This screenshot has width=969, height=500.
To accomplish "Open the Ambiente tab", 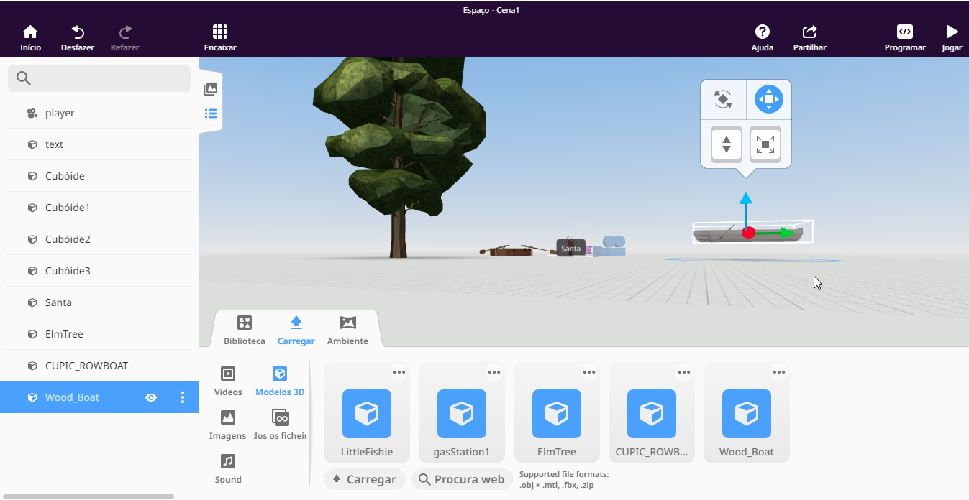I will tap(347, 330).
